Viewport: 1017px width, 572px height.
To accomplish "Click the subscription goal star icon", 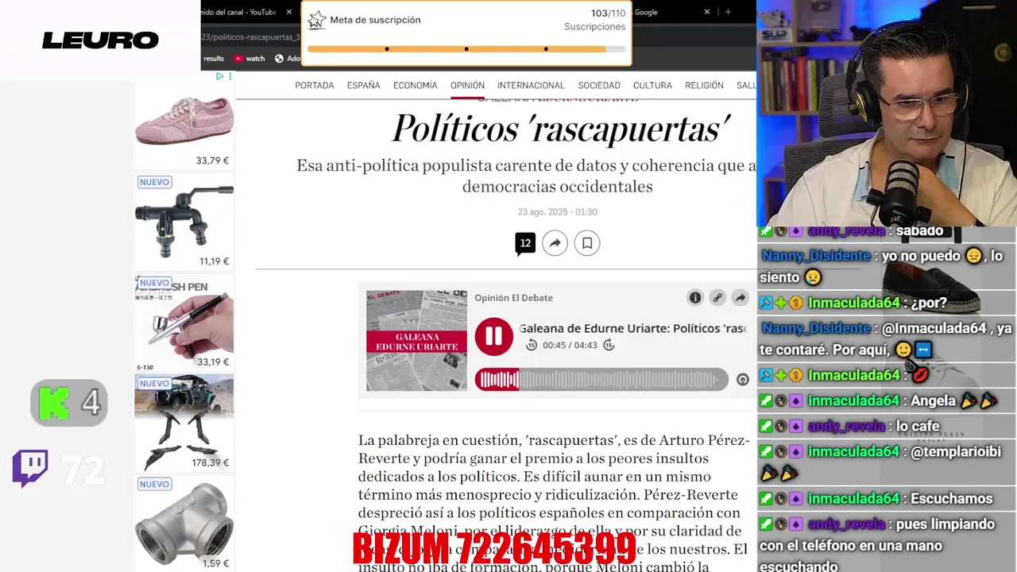I will [317, 20].
